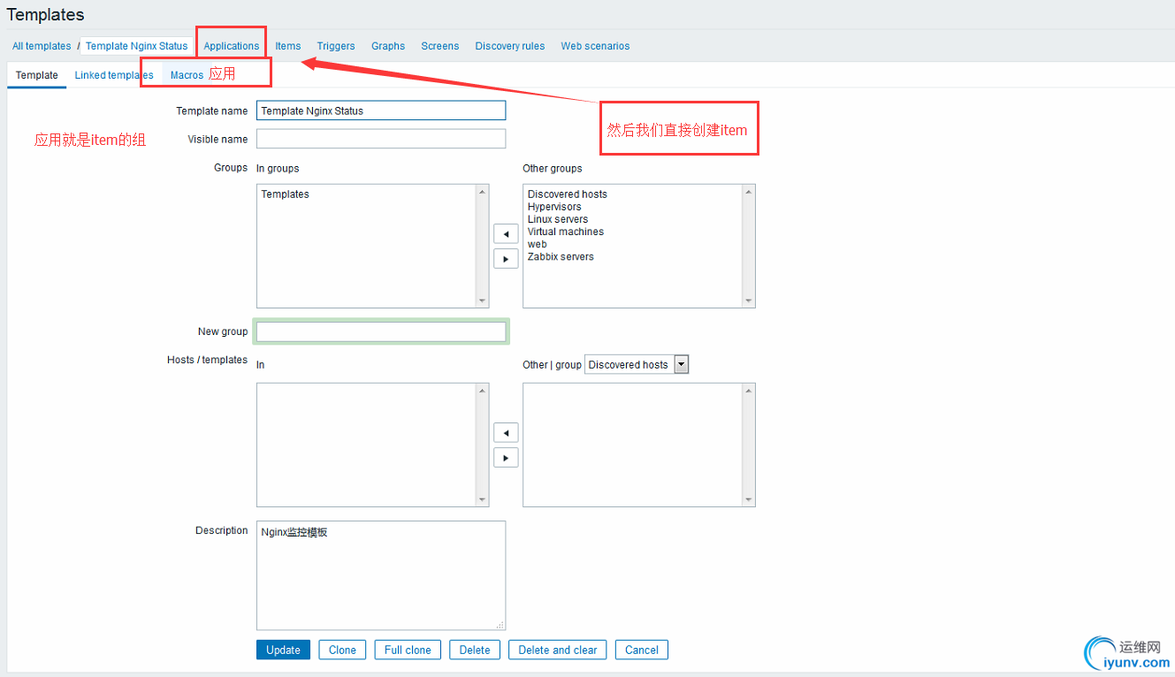
Task: Click the Template Nginx Status breadcrumb
Action: pyautogui.click(x=137, y=46)
